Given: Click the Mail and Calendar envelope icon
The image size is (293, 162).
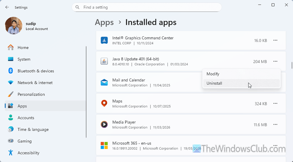Looking at the screenshot, I should 104,82.
